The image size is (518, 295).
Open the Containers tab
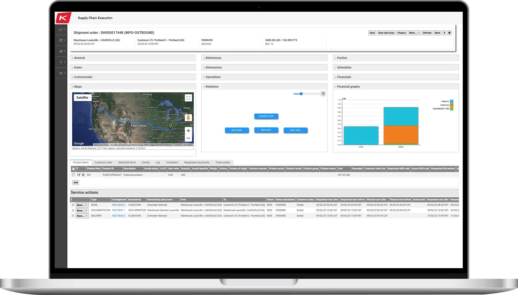(172, 162)
